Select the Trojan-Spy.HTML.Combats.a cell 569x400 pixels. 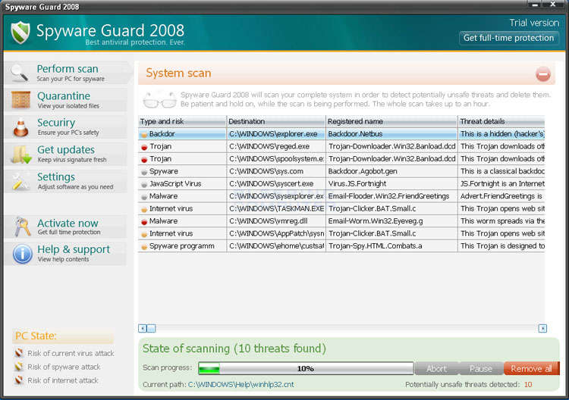[392, 246]
